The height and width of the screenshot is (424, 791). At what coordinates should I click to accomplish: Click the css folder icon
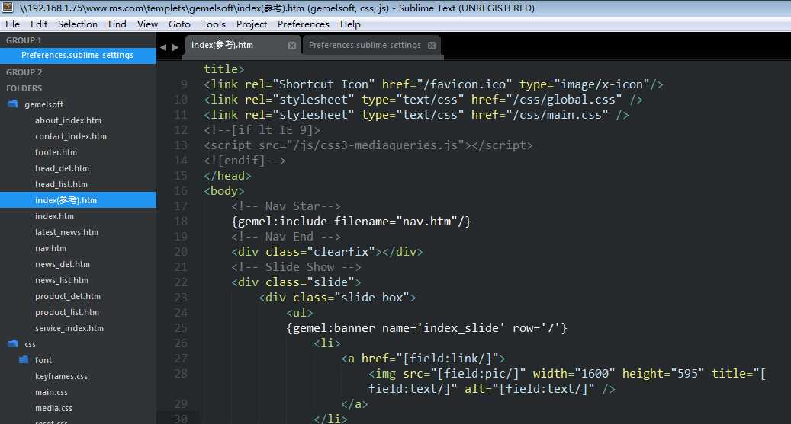(x=13, y=343)
